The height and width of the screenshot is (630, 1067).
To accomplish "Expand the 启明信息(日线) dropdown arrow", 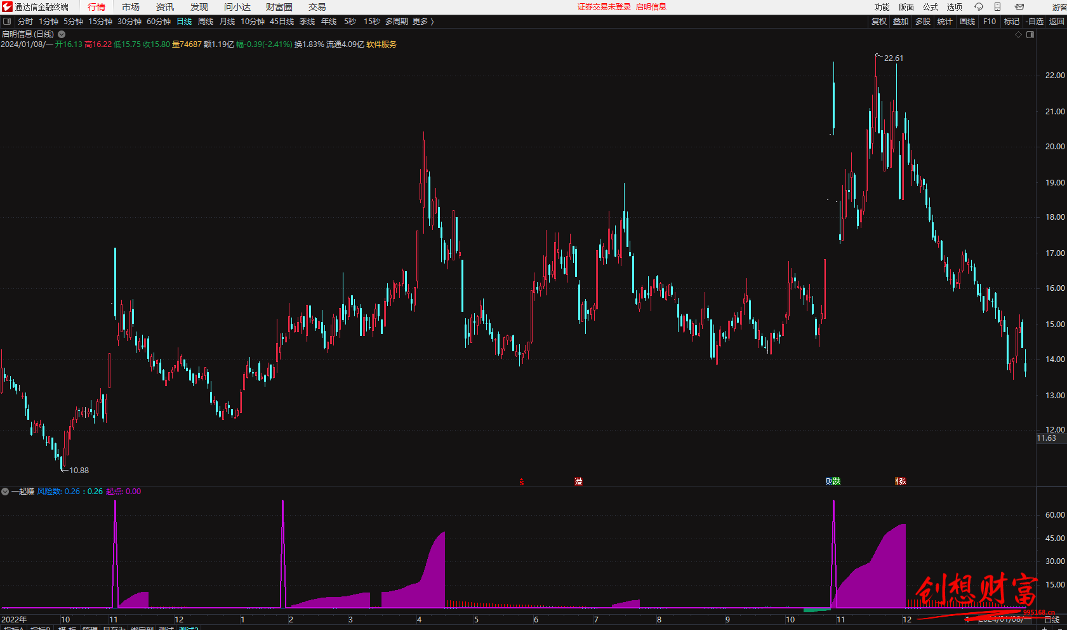I will 62,34.
